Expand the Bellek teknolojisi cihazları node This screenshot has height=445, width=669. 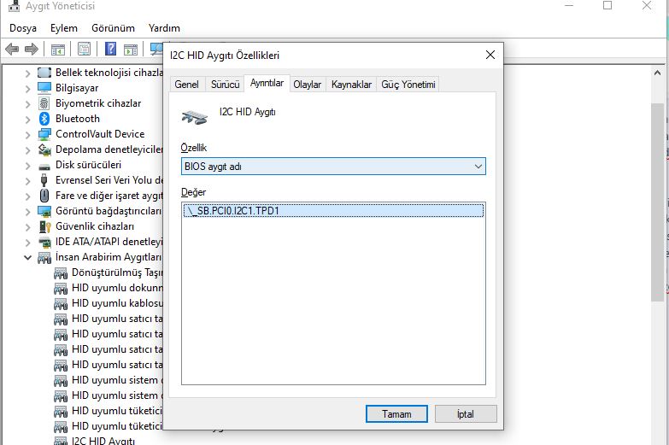point(27,73)
